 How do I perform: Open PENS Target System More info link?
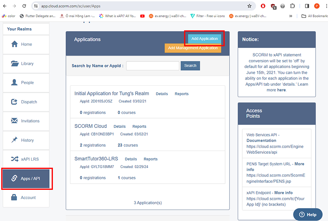tap(275, 167)
